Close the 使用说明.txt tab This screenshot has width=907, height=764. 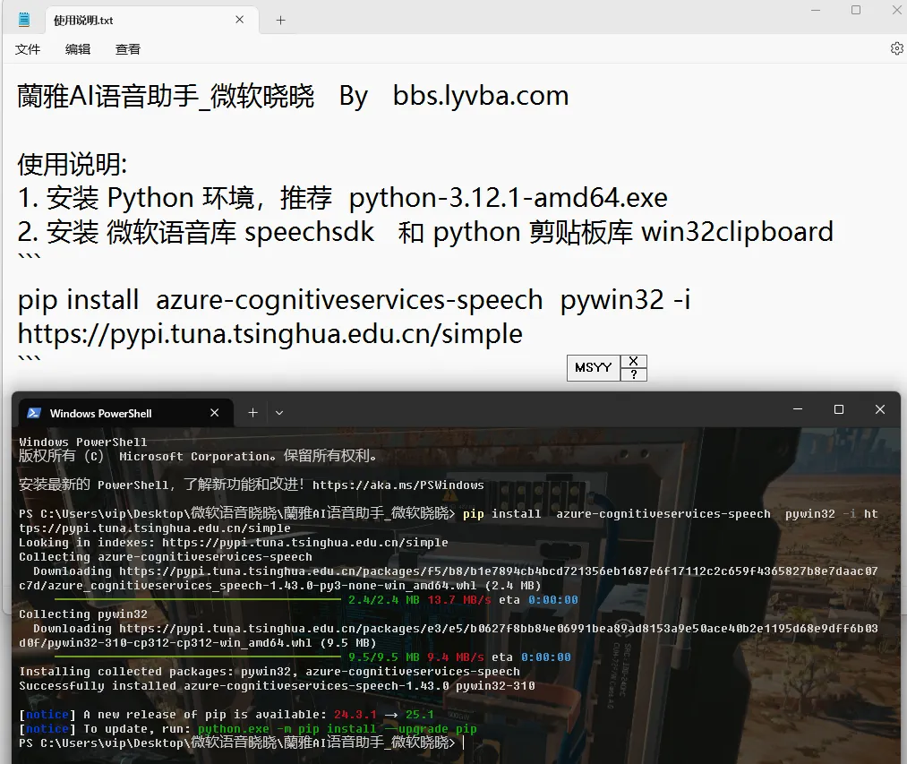click(239, 20)
